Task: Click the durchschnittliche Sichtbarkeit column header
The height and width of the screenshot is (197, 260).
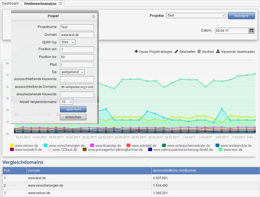Action: (x=206, y=171)
